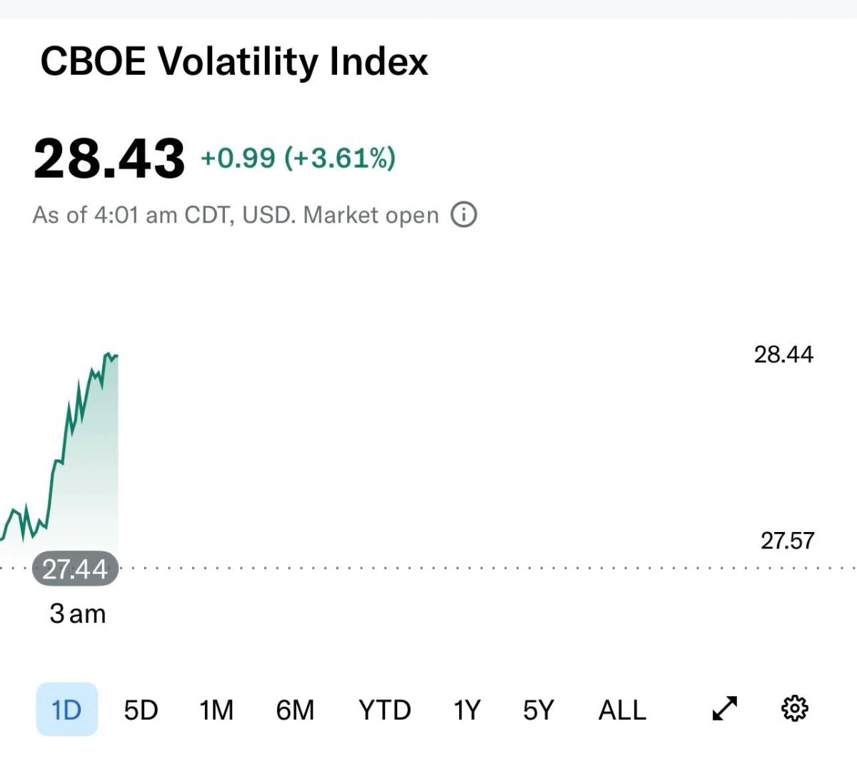Open the 1M chart range
This screenshot has width=857, height=767.
click(x=215, y=709)
